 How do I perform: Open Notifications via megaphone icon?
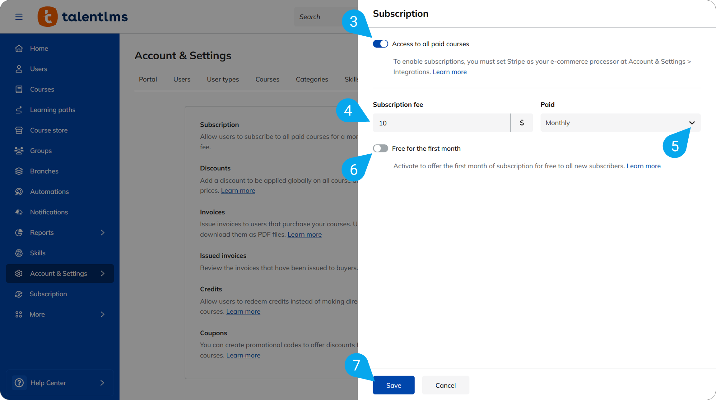click(19, 212)
